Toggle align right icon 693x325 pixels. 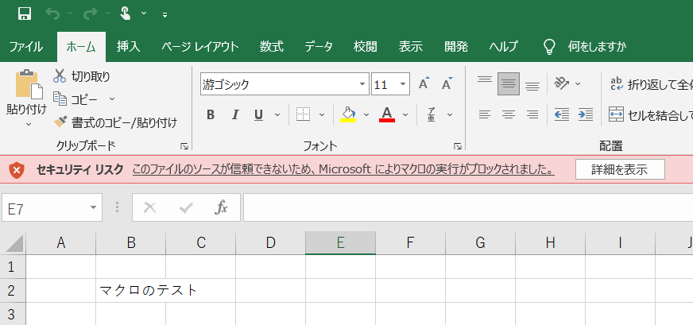click(532, 115)
